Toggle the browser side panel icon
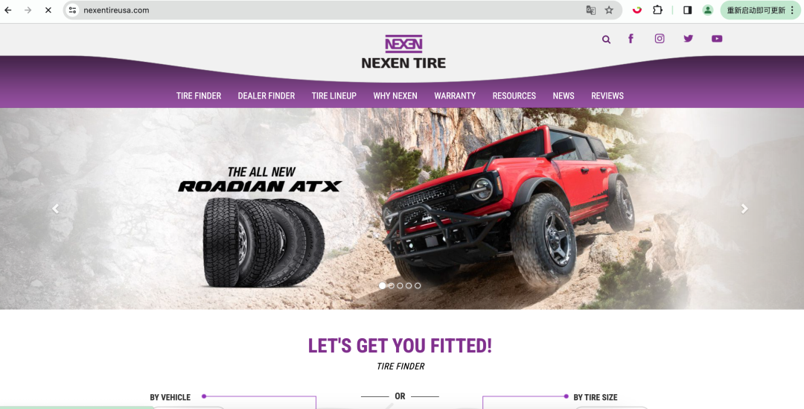The image size is (804, 409). point(688,10)
